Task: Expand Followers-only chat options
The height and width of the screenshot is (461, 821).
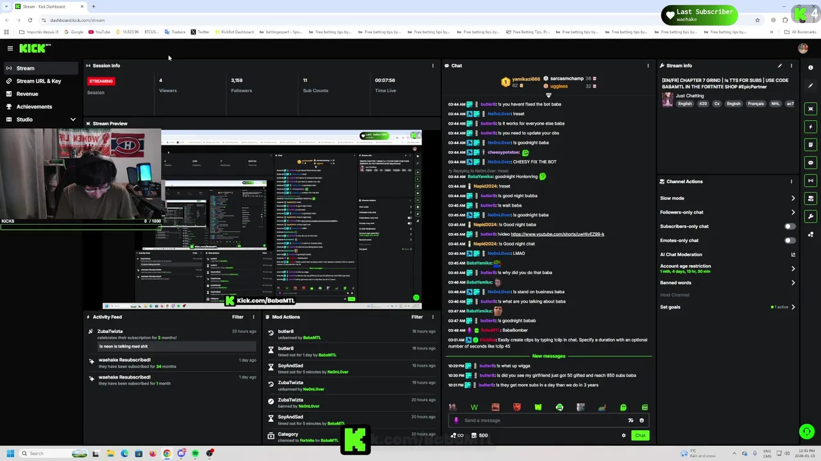Action: 793,213
